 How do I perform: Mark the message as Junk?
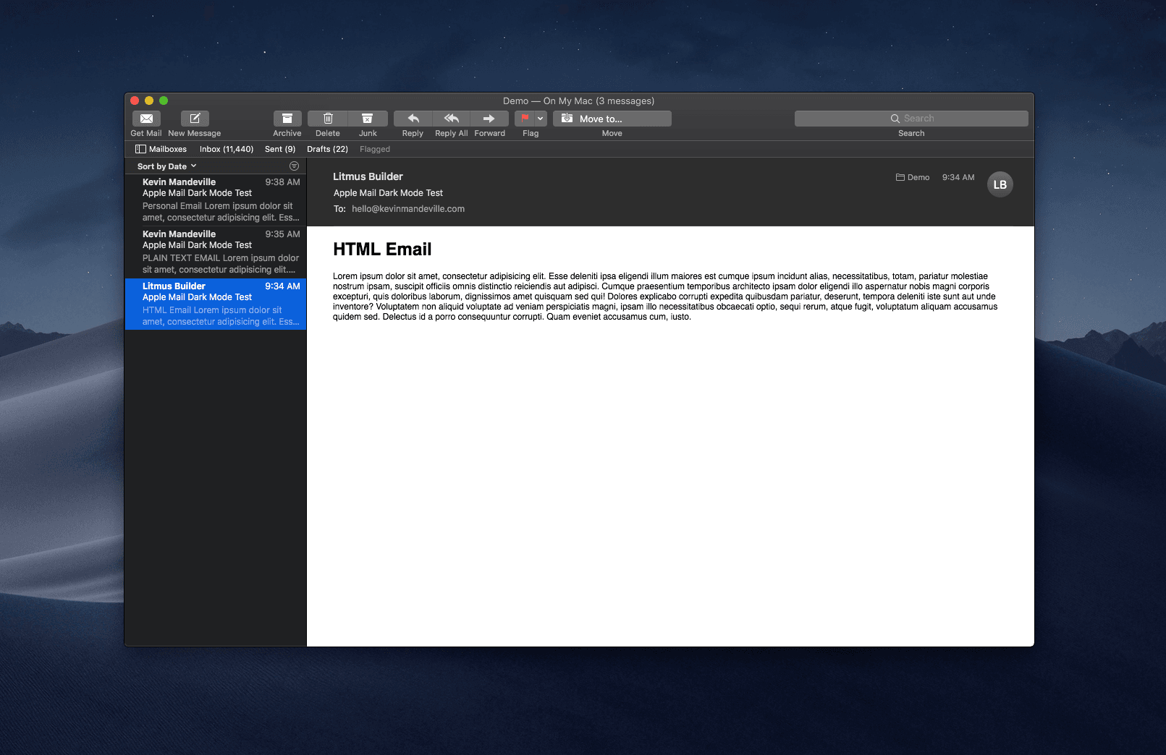(368, 119)
